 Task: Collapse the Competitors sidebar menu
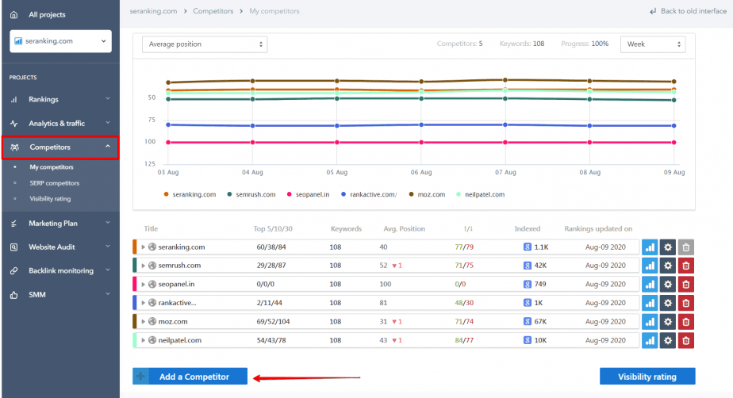tap(60, 147)
